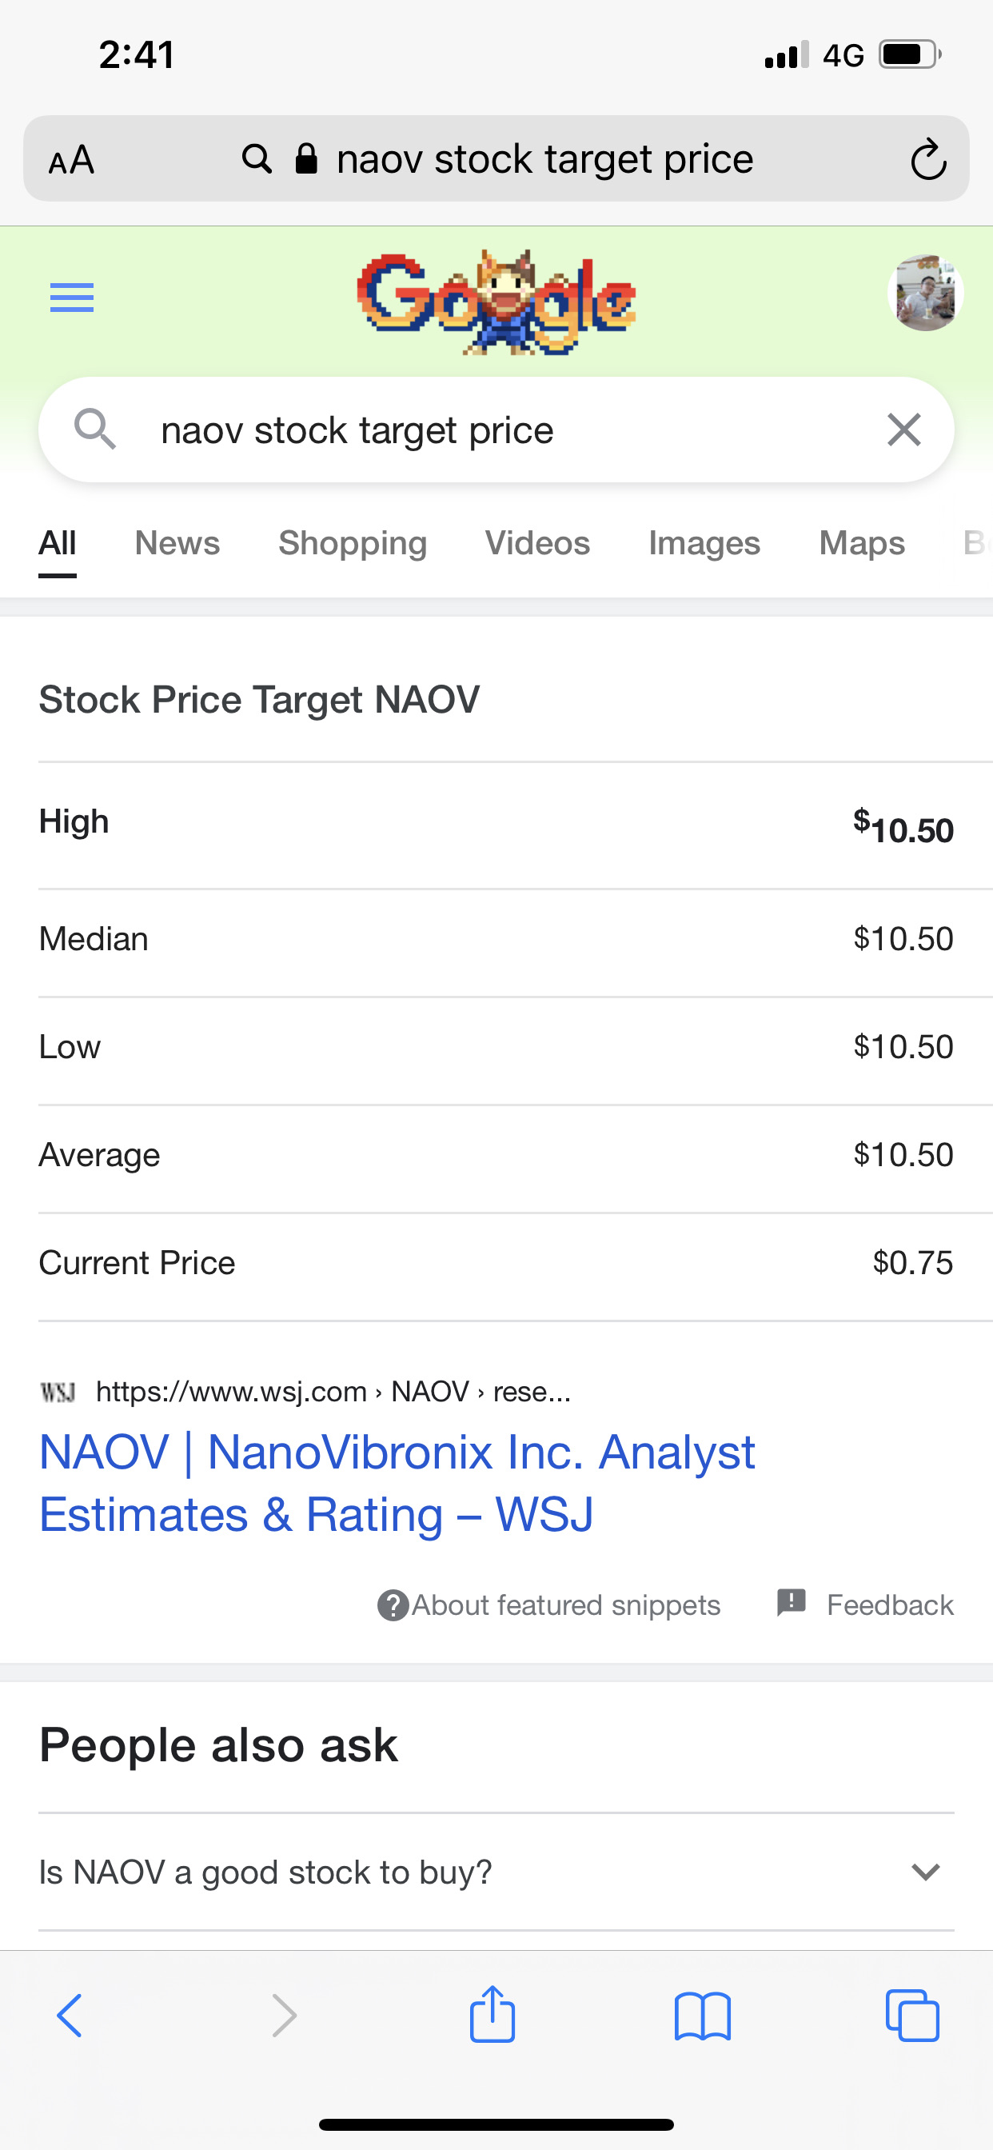The width and height of the screenshot is (993, 2150).
Task: Open the Maps search tab
Action: pyautogui.click(x=861, y=543)
